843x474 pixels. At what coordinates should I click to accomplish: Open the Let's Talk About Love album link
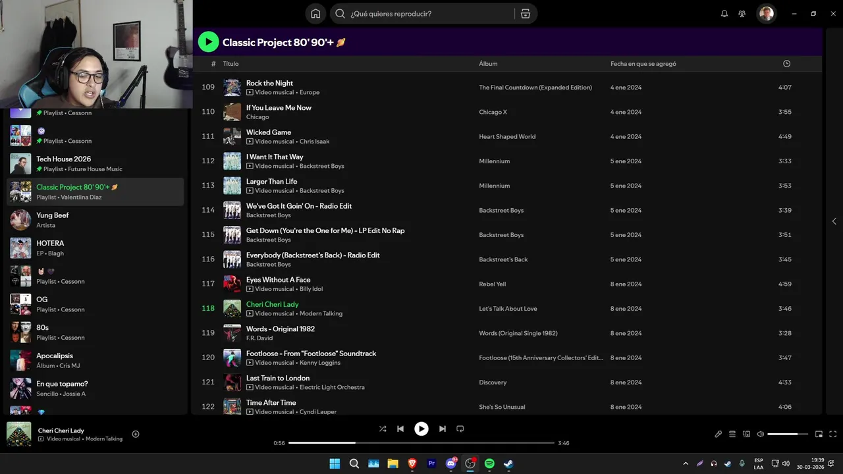pyautogui.click(x=508, y=309)
